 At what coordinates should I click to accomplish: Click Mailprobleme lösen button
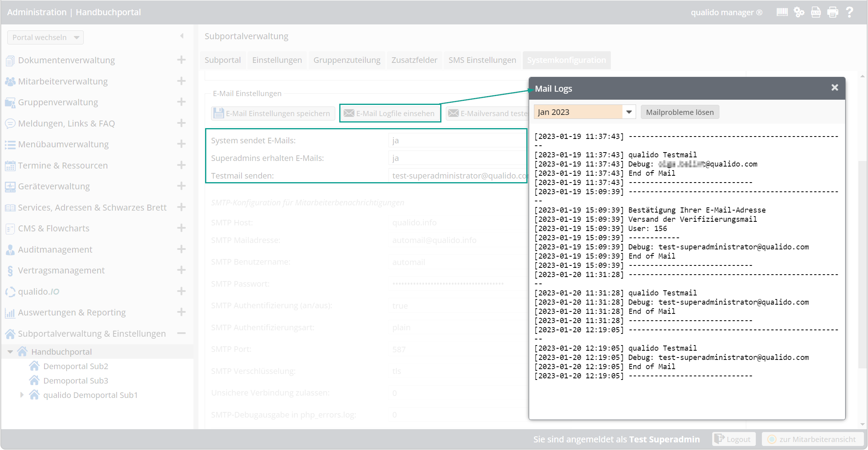[x=680, y=112]
